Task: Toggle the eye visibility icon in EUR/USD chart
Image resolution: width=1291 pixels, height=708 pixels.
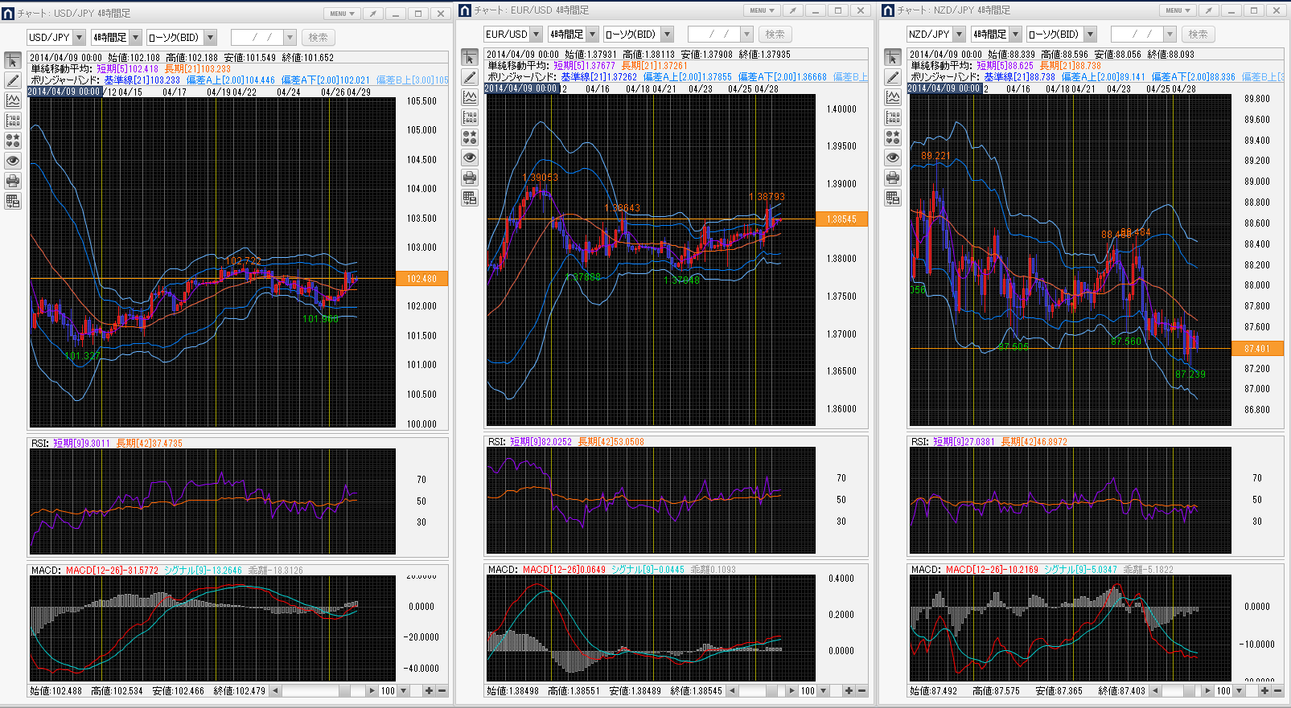Action: coord(470,158)
